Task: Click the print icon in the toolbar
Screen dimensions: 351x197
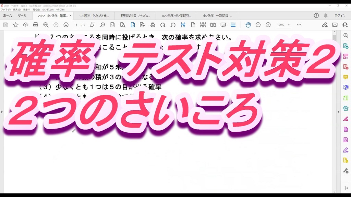Action: tap(36, 25)
